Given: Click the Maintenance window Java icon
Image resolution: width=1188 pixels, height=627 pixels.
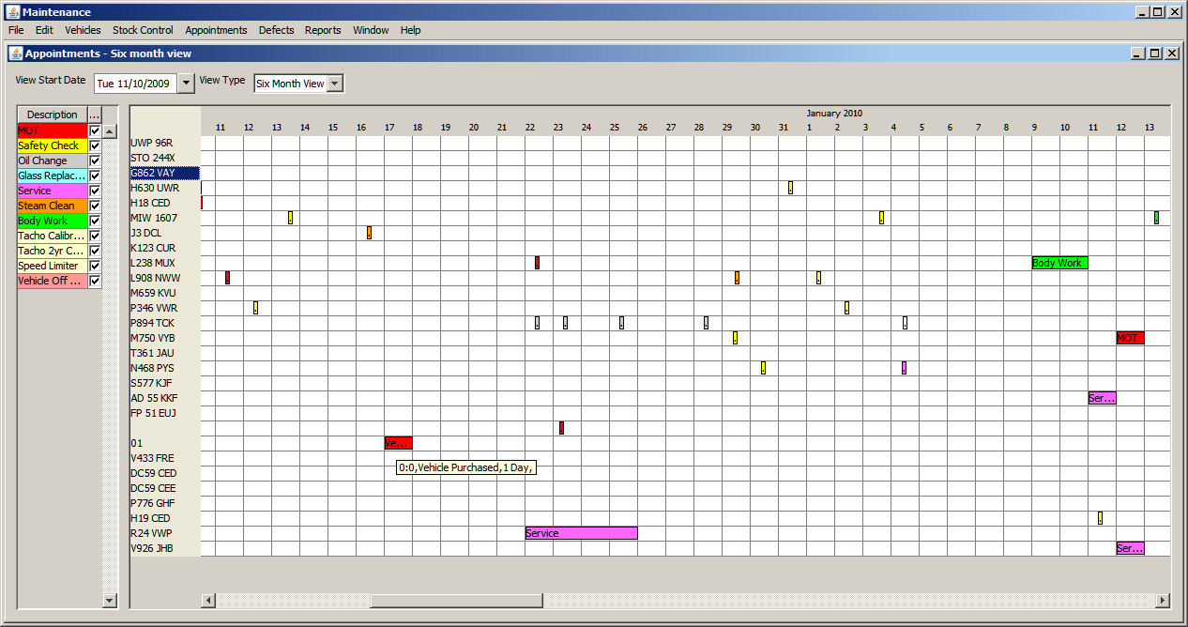Looking at the screenshot, I should [11, 12].
